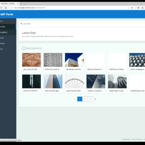Open the verne-ho tower thumbnail

coord(32,81)
